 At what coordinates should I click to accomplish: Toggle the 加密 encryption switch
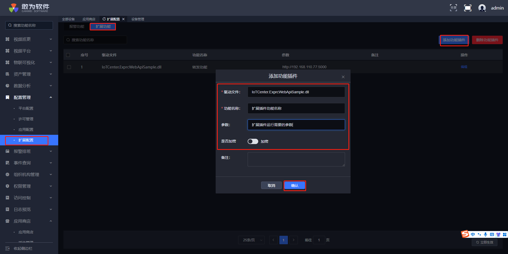(x=253, y=141)
